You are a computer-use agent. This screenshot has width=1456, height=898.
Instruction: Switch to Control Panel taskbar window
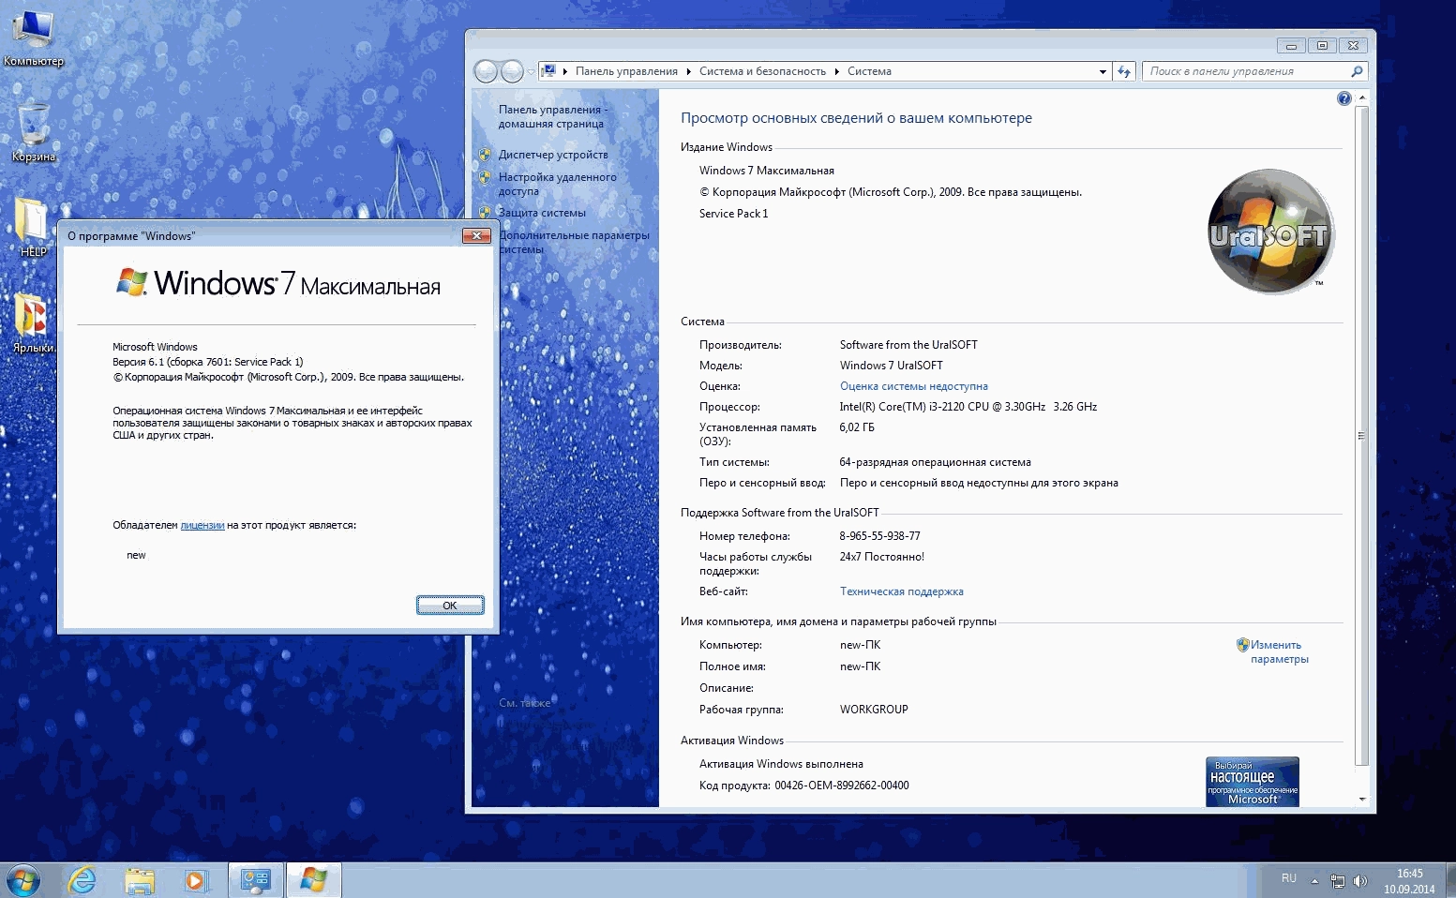click(x=256, y=881)
